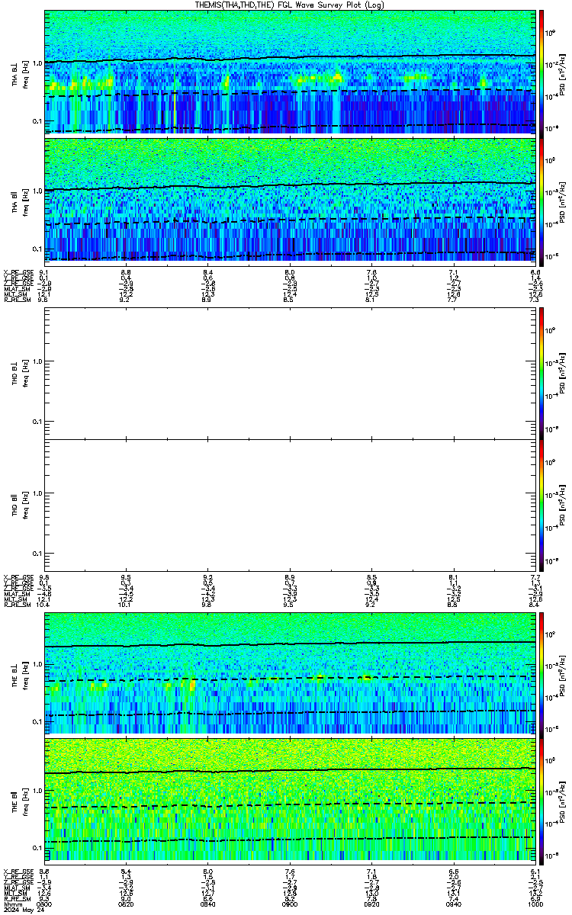Click the PSD color bar beside THE B∥
Screen dimensions: 572x915
click(541, 801)
